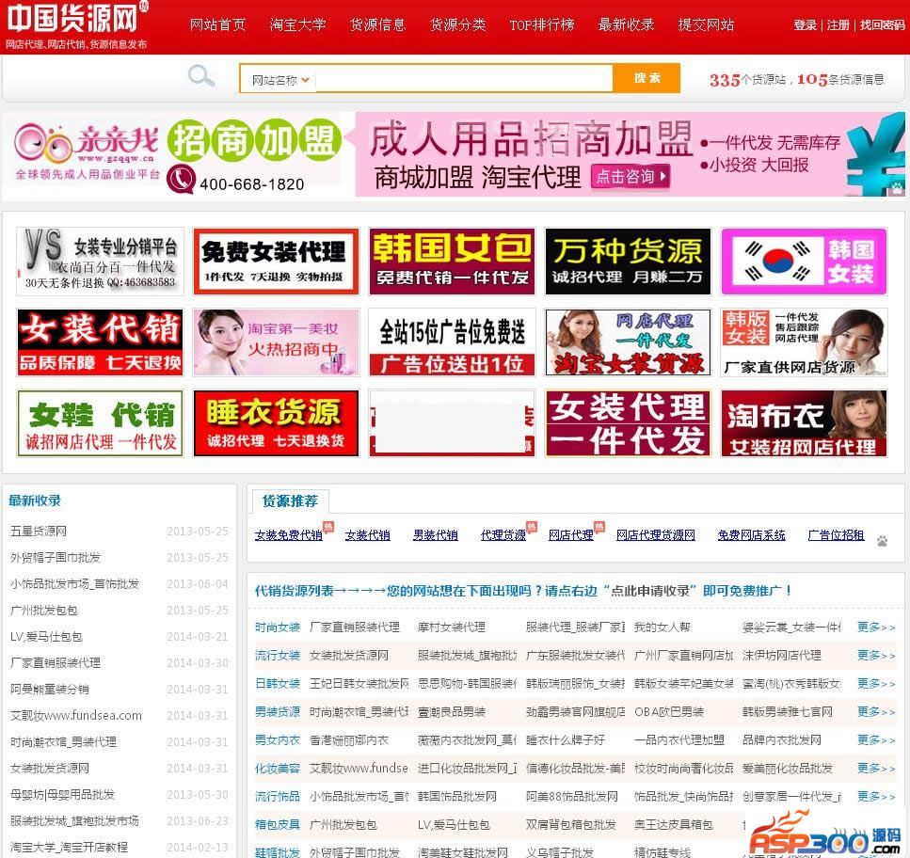The image size is (910, 858).
Task: Open the YS 女装专业分销平台 ad
Action: coord(100,262)
